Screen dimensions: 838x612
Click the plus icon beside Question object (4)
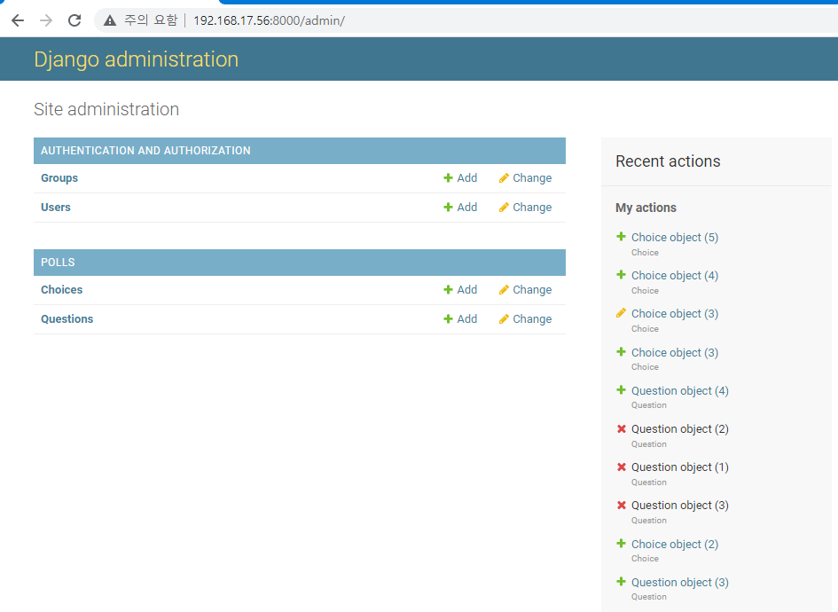click(621, 390)
